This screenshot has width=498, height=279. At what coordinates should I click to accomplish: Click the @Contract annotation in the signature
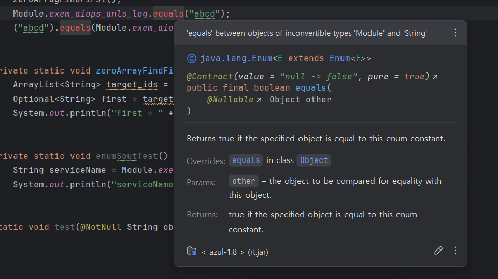(x=210, y=77)
